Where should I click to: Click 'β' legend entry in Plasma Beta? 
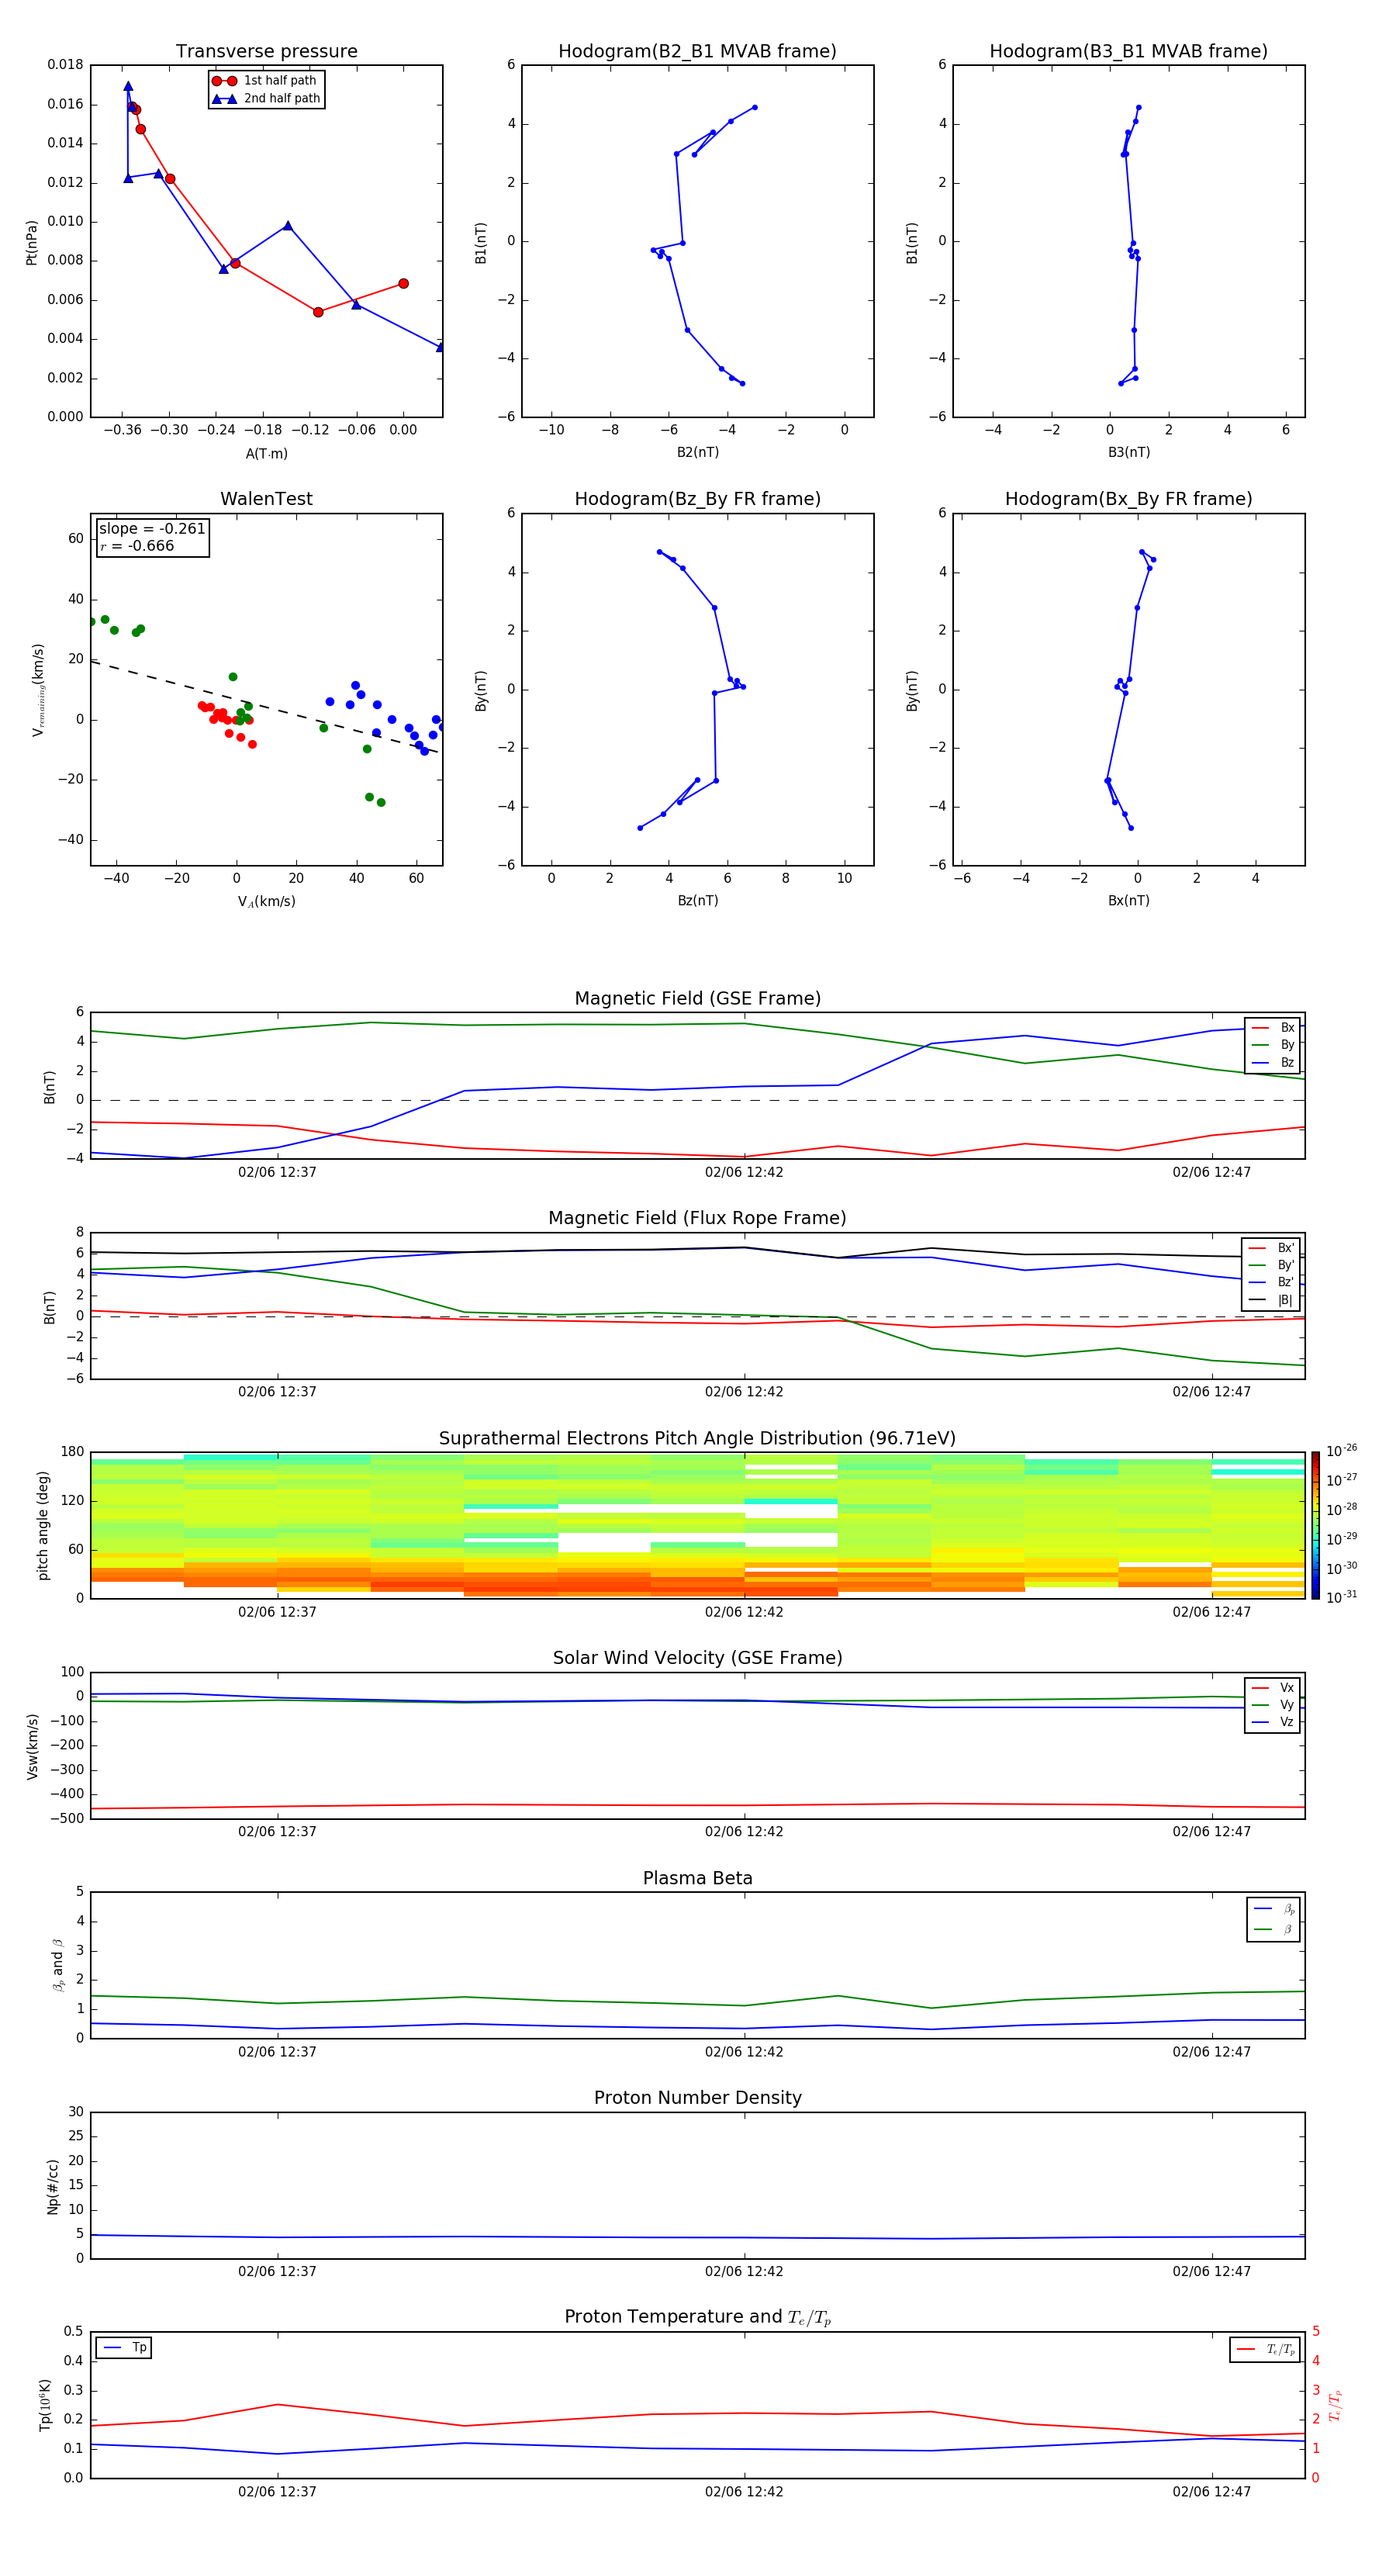click(1273, 1930)
